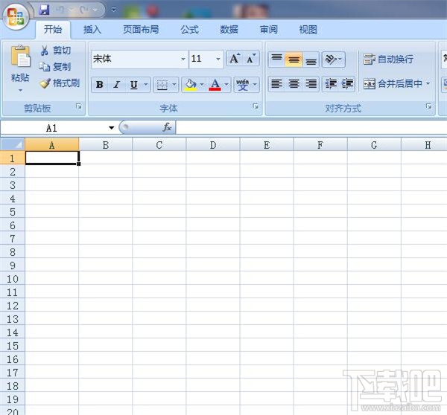Open the 对齐方式 dialog launcher
The width and height of the screenshot is (447, 415).
click(429, 106)
